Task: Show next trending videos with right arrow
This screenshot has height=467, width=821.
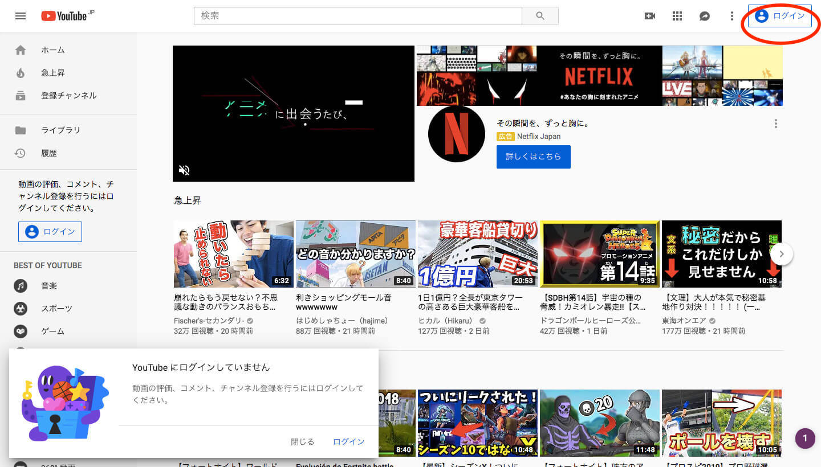Action: click(x=782, y=254)
